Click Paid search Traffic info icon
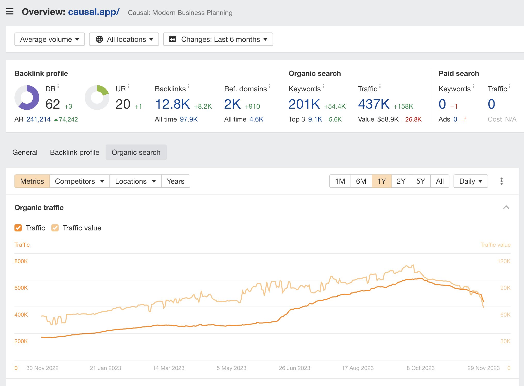The image size is (524, 386). coord(510,86)
